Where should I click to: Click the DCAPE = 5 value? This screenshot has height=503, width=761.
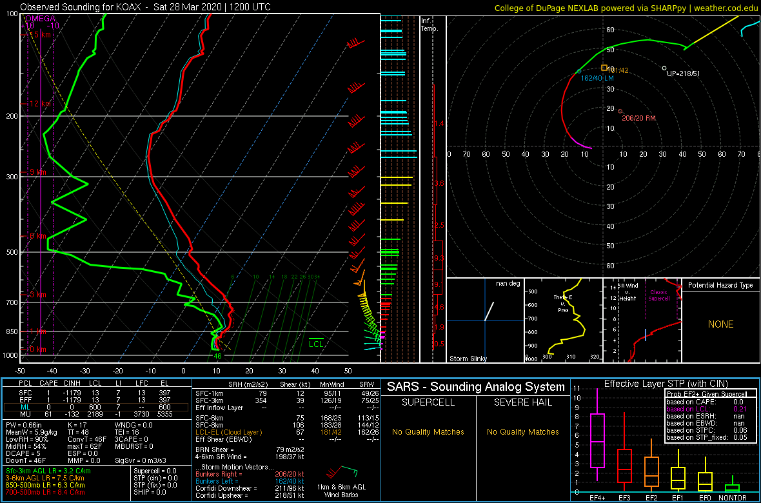(x=23, y=455)
